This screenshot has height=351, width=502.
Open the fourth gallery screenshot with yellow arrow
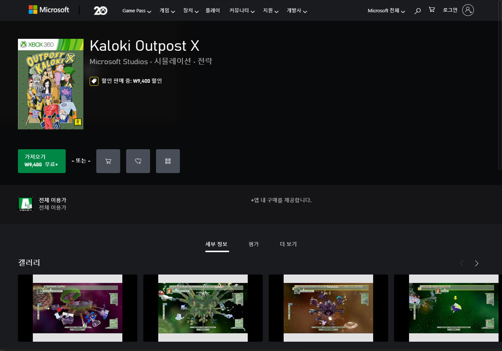[447, 308]
